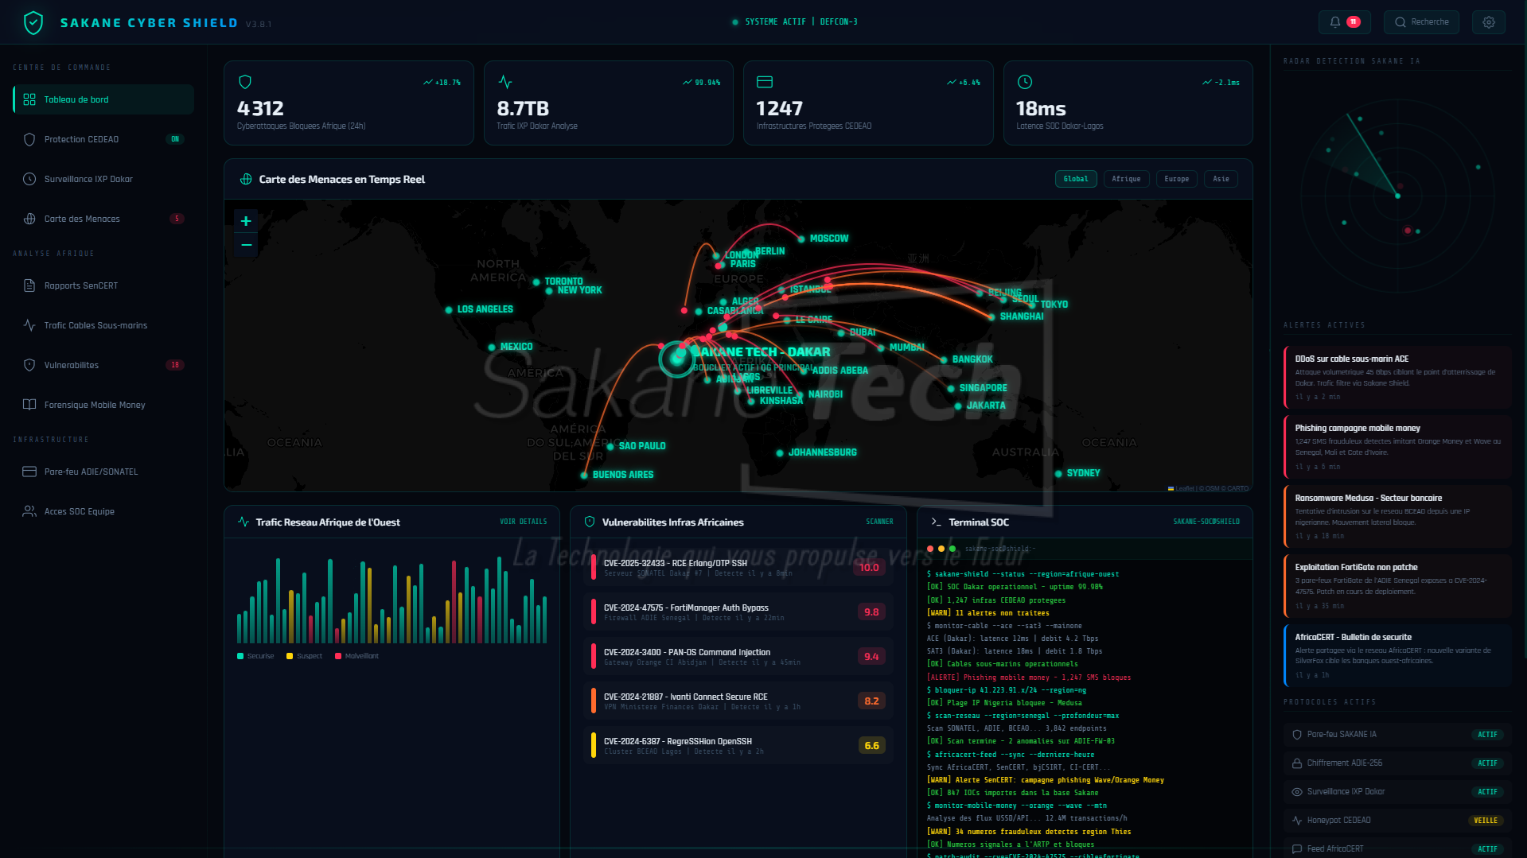Click the card icon on 1247 infrastructures card
The image size is (1527, 858).
click(x=765, y=82)
